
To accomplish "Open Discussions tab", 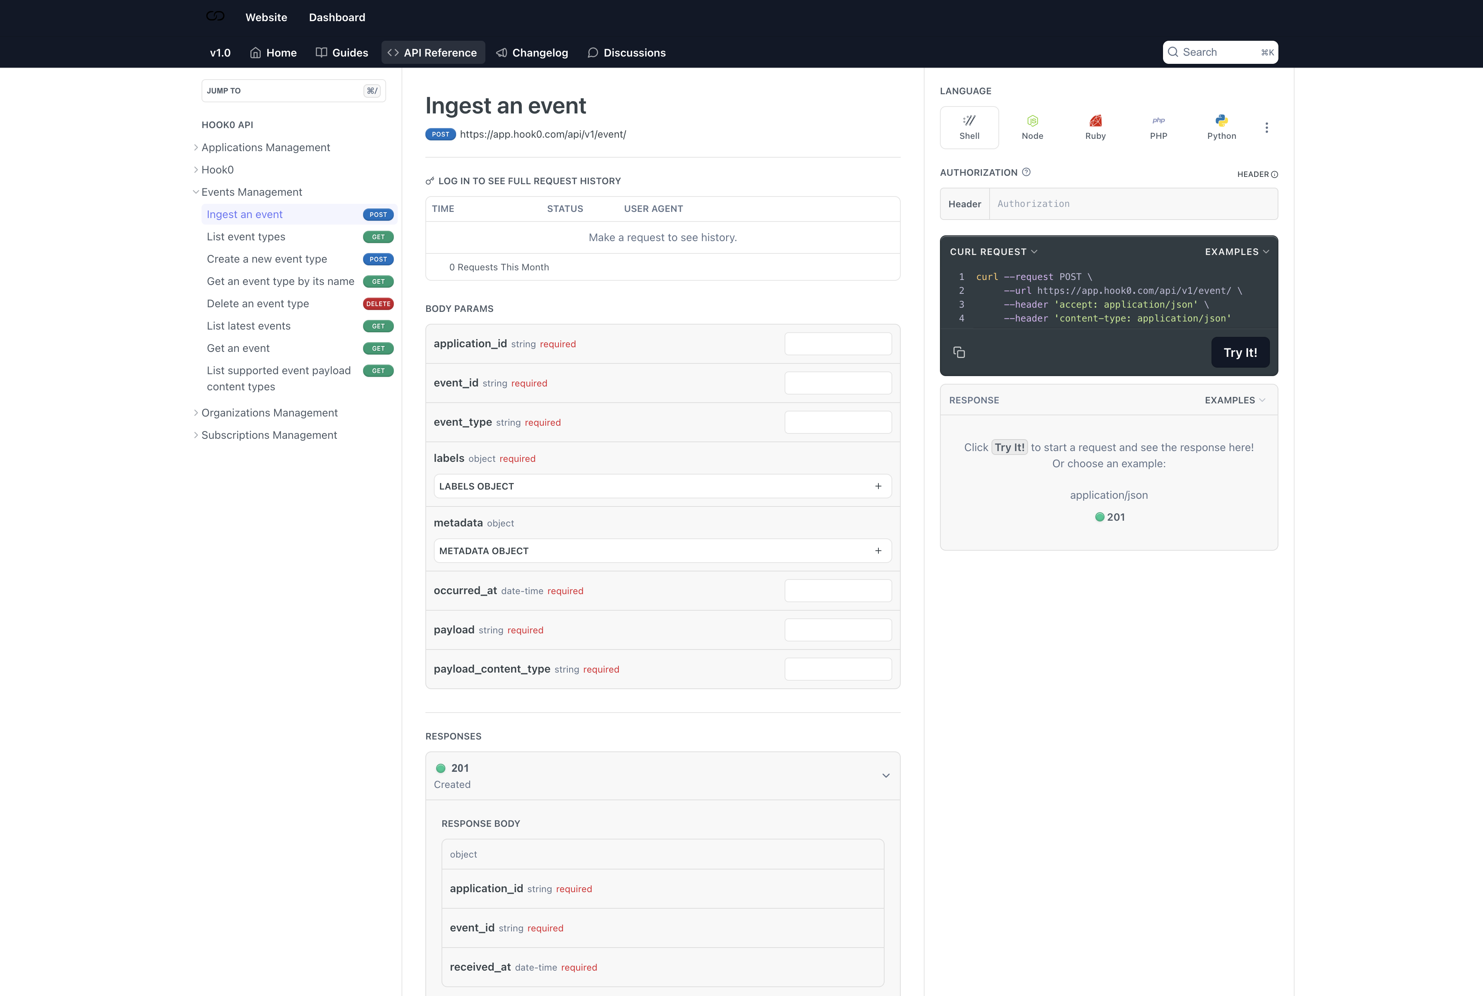I will coord(627,53).
